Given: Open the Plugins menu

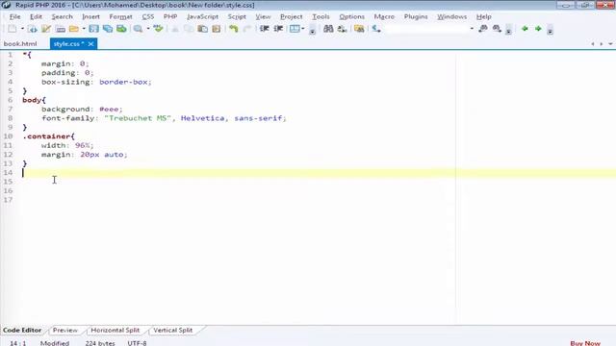Looking at the screenshot, I should pos(416,17).
